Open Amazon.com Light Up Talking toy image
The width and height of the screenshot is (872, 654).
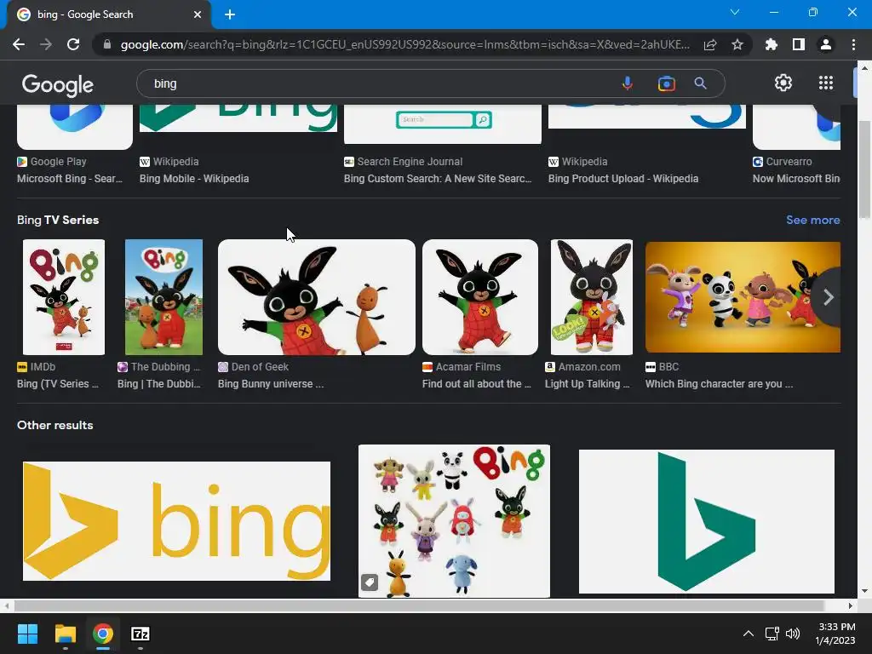click(592, 297)
